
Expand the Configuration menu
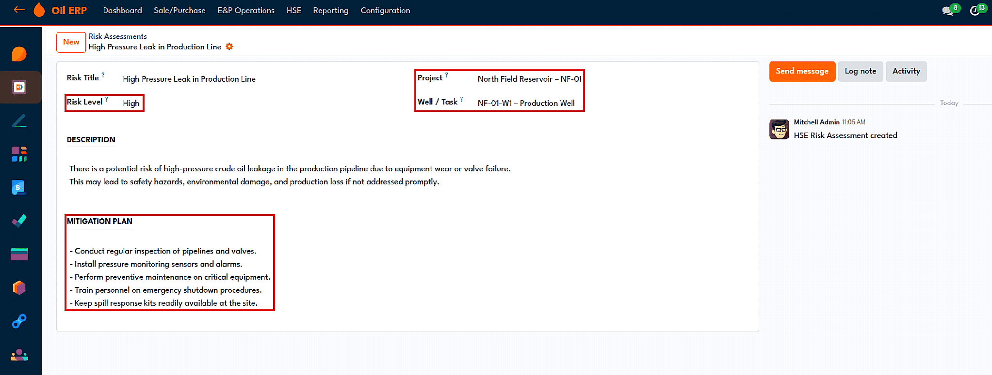(385, 10)
